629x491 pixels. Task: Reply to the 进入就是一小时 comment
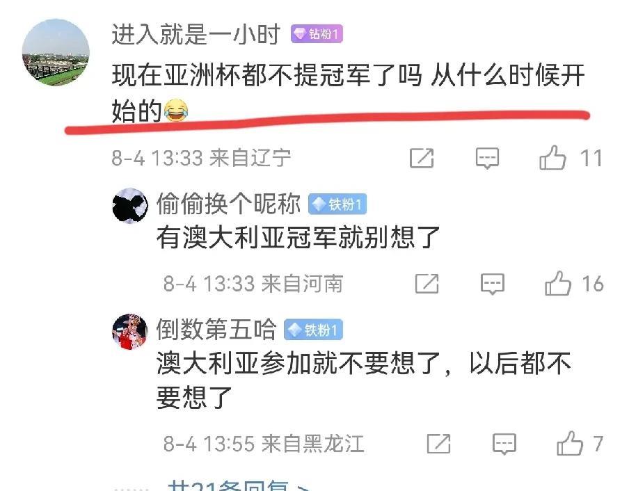(x=487, y=158)
